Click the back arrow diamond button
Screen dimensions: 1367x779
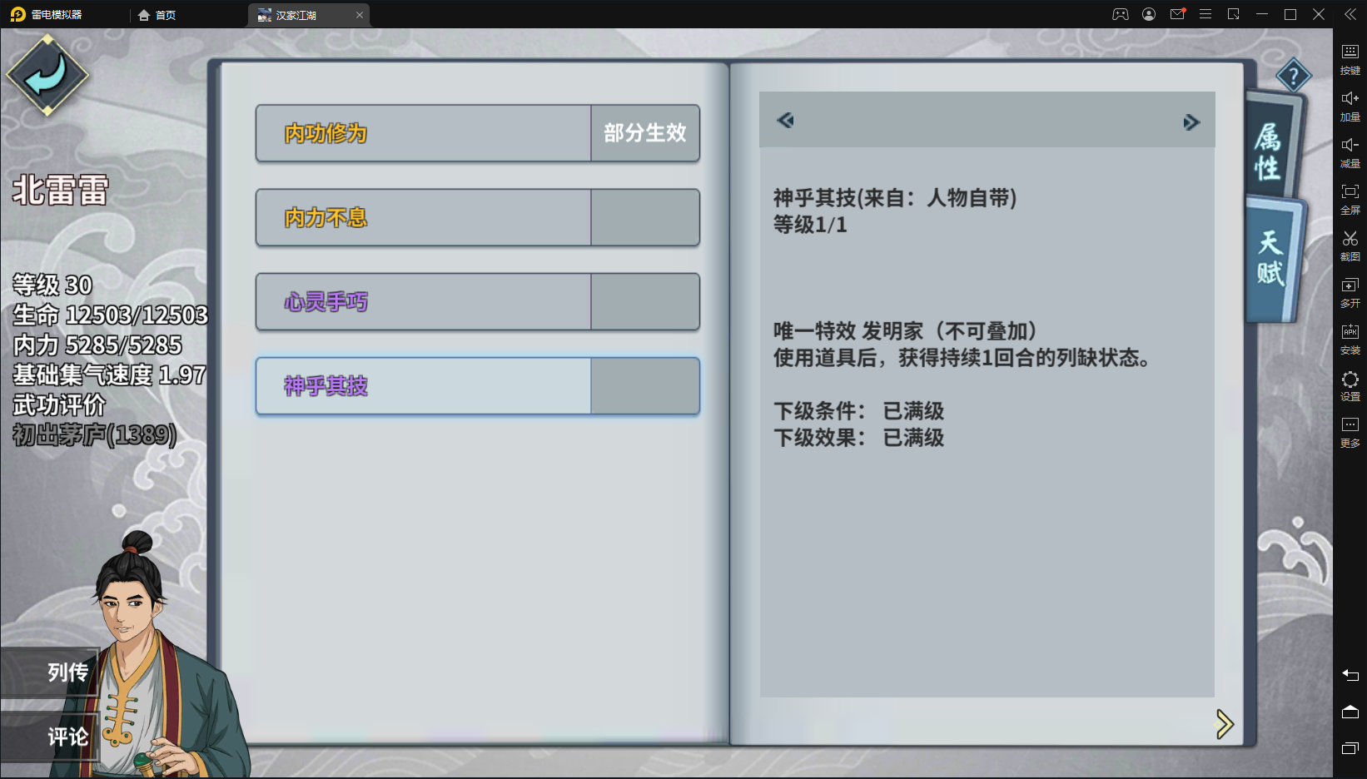tap(47, 76)
